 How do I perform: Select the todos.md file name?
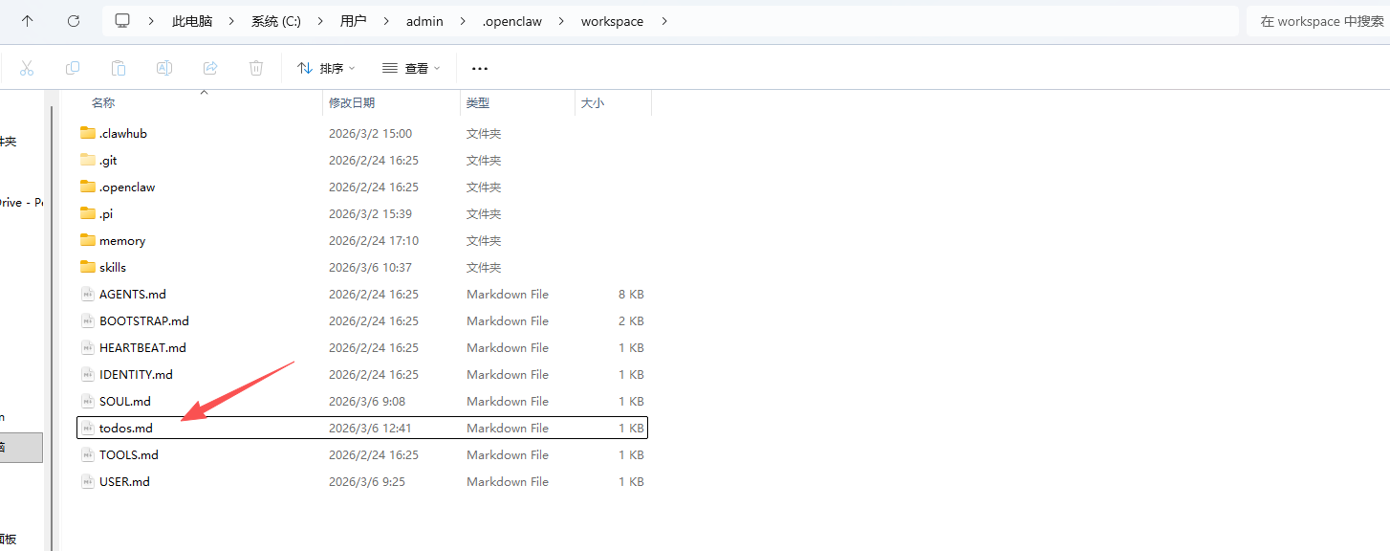point(126,428)
